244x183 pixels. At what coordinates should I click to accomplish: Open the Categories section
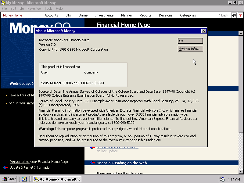pos(188,15)
